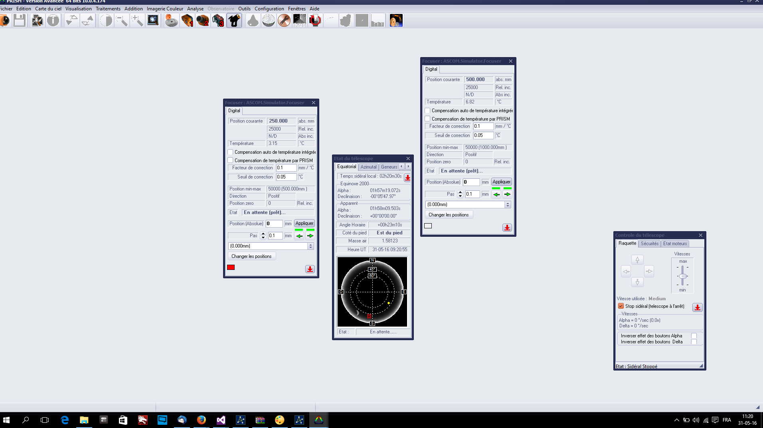Viewport: 763px width, 428px height.
Task: Click the Vitesses speed slider handle
Action: 683,276
